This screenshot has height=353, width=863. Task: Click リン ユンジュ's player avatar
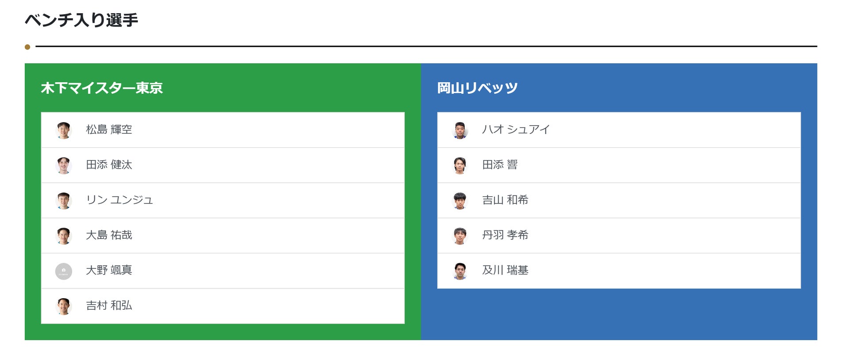[64, 200]
